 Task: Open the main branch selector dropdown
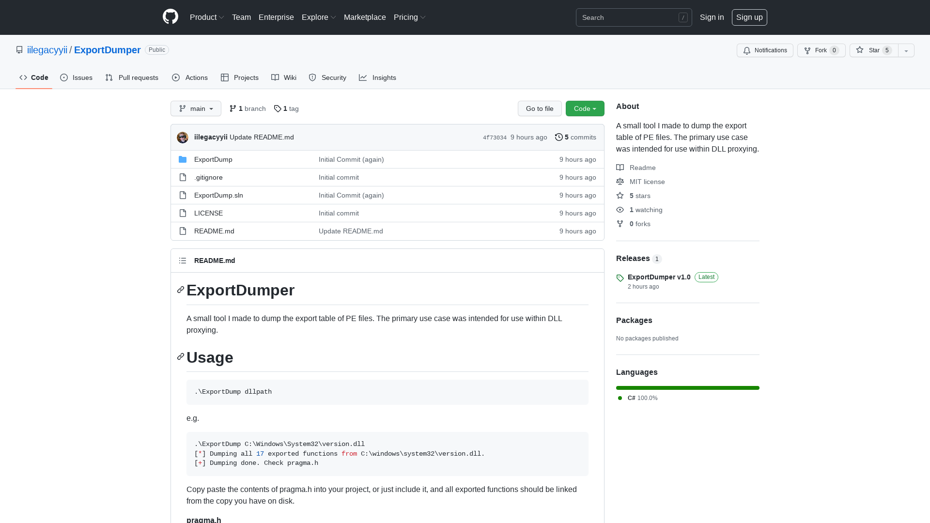[196, 108]
